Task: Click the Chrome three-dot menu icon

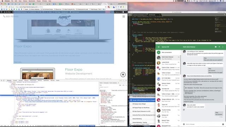Action: click(126, 7)
